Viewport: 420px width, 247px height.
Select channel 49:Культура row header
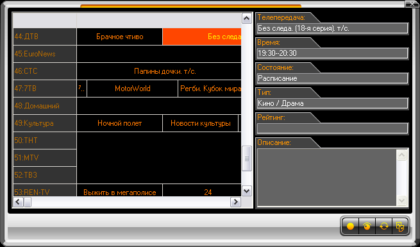coord(45,123)
